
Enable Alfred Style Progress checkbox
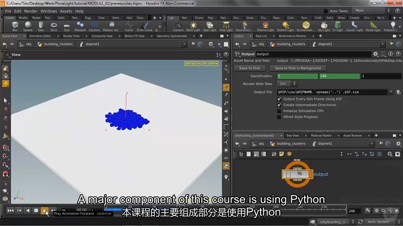pyautogui.click(x=279, y=117)
